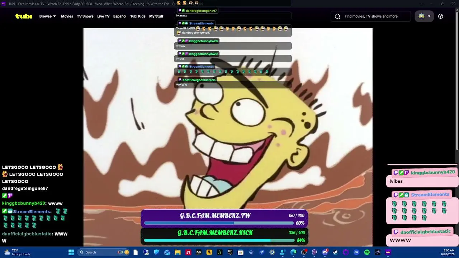Open the blank document icon in taskbar
459x258 pixels.
(136, 252)
